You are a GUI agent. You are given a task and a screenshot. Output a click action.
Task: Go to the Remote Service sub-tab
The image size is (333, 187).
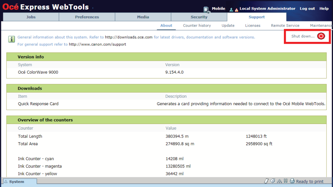point(285,25)
